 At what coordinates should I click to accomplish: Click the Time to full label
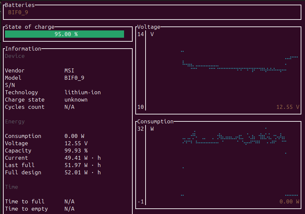coord(24,202)
